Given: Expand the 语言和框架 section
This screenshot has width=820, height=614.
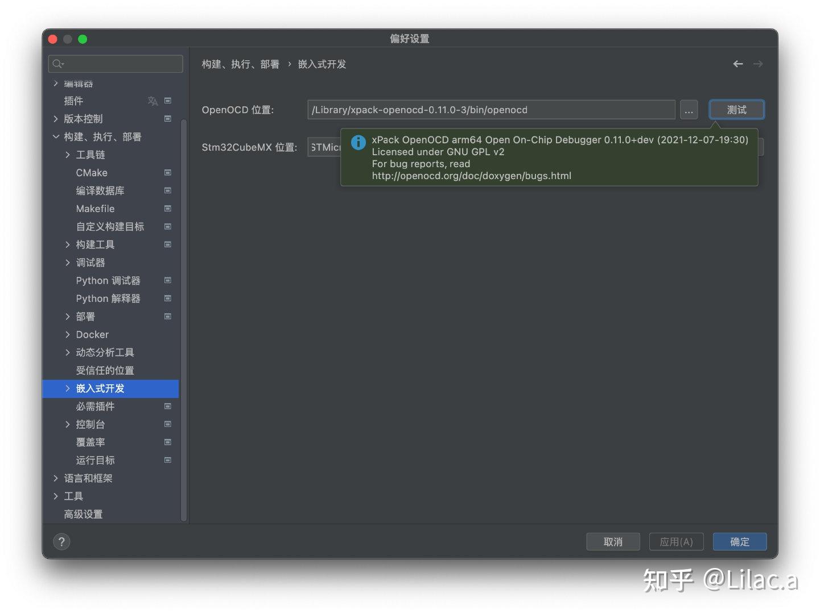Looking at the screenshot, I should tap(55, 478).
